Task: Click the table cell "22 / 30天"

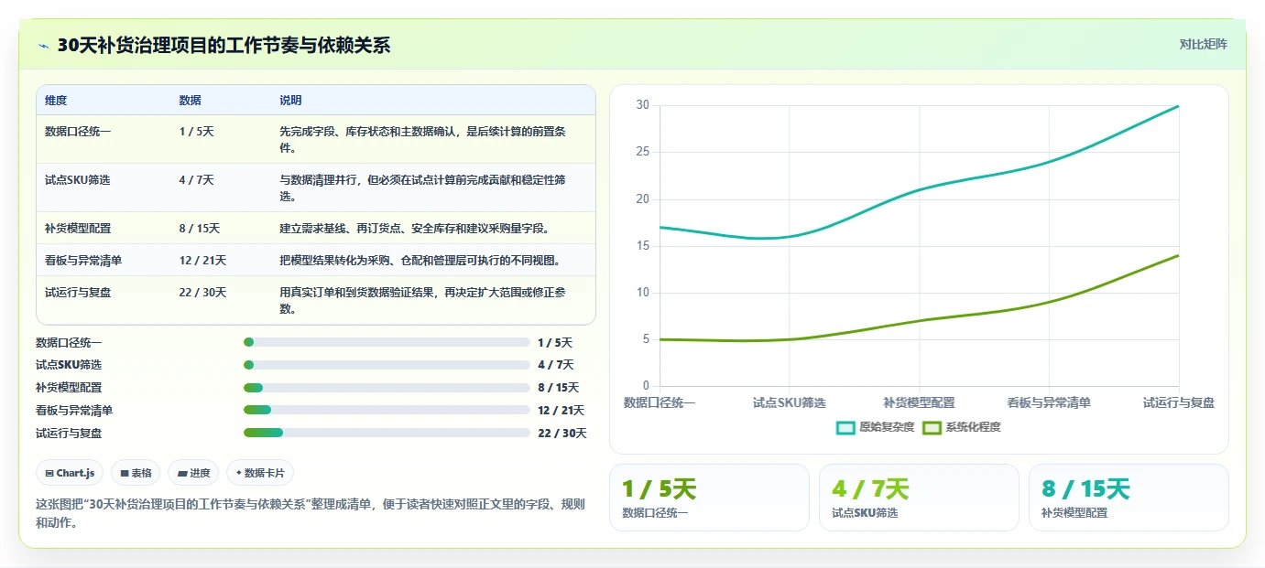Action: [202, 293]
